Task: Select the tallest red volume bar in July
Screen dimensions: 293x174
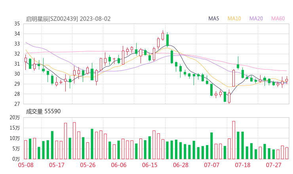Action: (234, 140)
